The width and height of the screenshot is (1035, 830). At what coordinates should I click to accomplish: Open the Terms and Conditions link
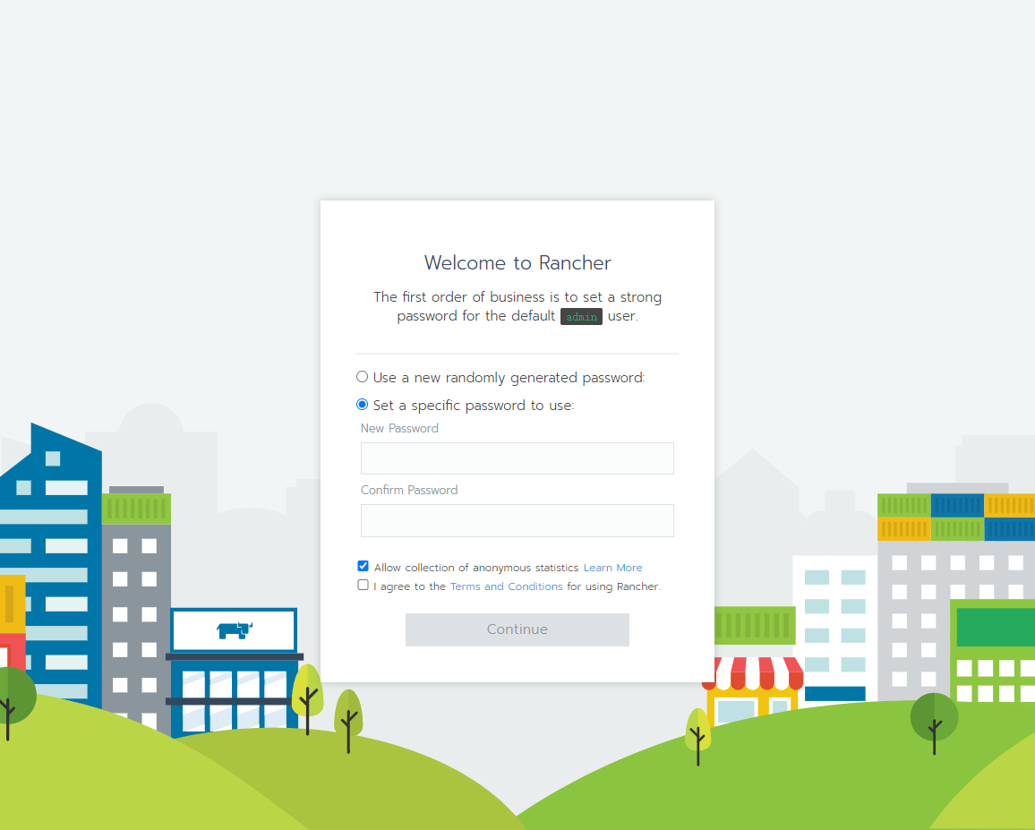506,586
